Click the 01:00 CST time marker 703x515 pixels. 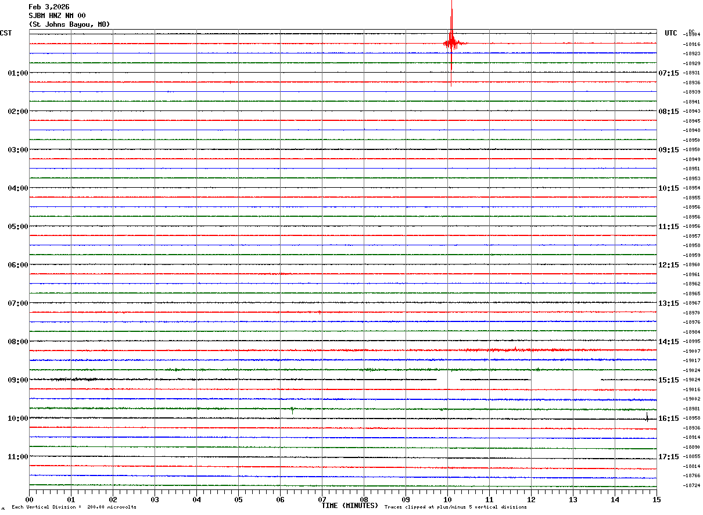[17, 73]
